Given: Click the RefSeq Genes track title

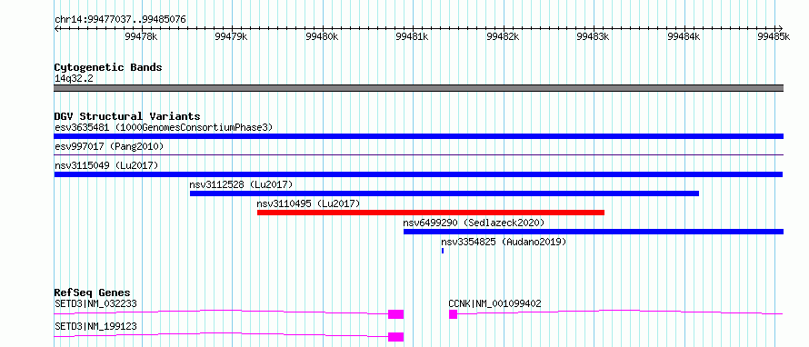Looking at the screenshot, I should [x=93, y=292].
